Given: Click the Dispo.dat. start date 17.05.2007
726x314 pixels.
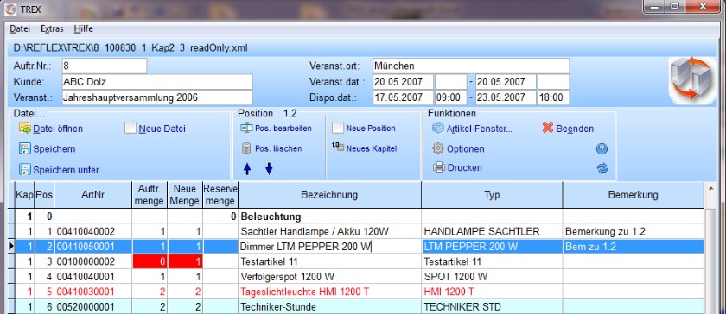Looking at the screenshot, I should (x=403, y=97).
